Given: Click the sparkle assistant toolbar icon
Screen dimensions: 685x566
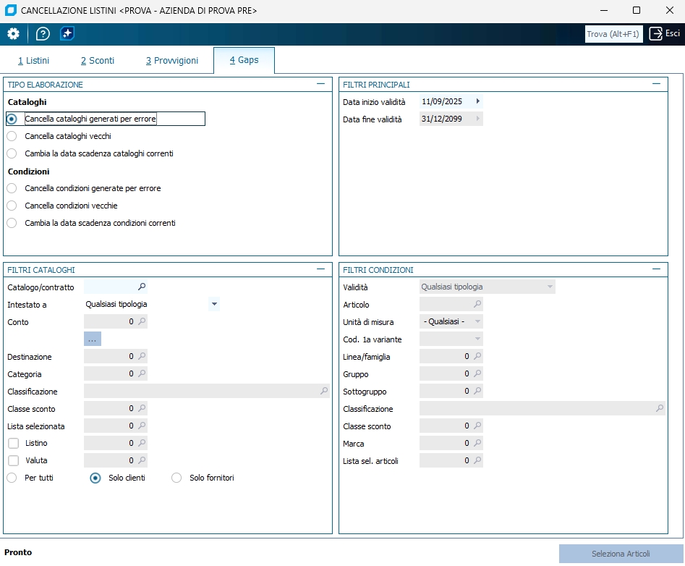Looking at the screenshot, I should 67,34.
